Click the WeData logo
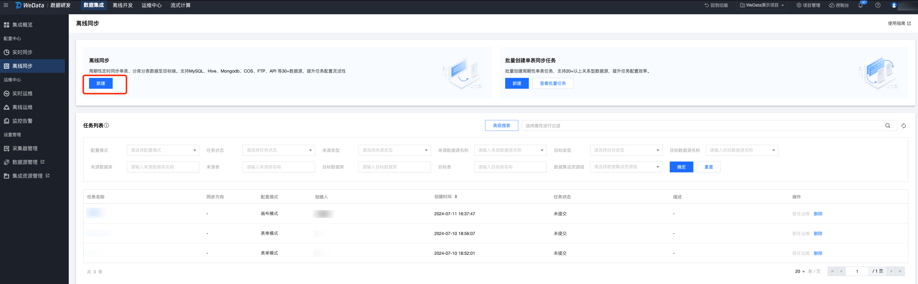This screenshot has height=284, width=918. tap(30, 5)
